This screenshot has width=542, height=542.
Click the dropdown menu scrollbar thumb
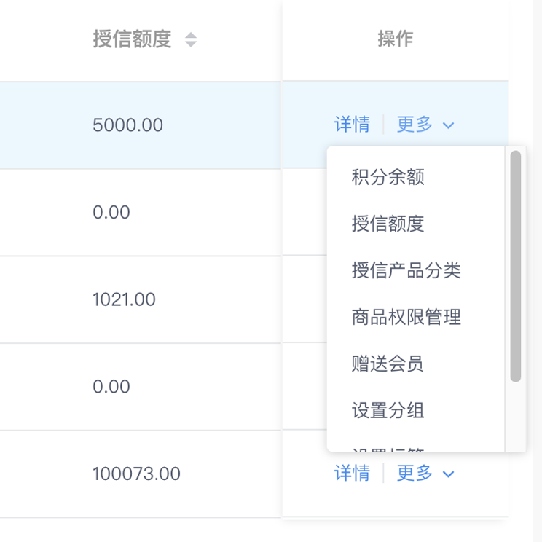(515, 266)
